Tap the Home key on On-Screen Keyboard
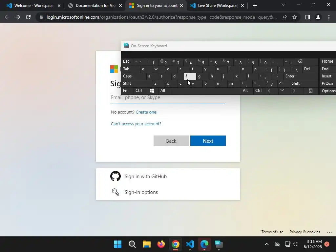The height and width of the screenshot is (252, 336). (x=328, y=61)
